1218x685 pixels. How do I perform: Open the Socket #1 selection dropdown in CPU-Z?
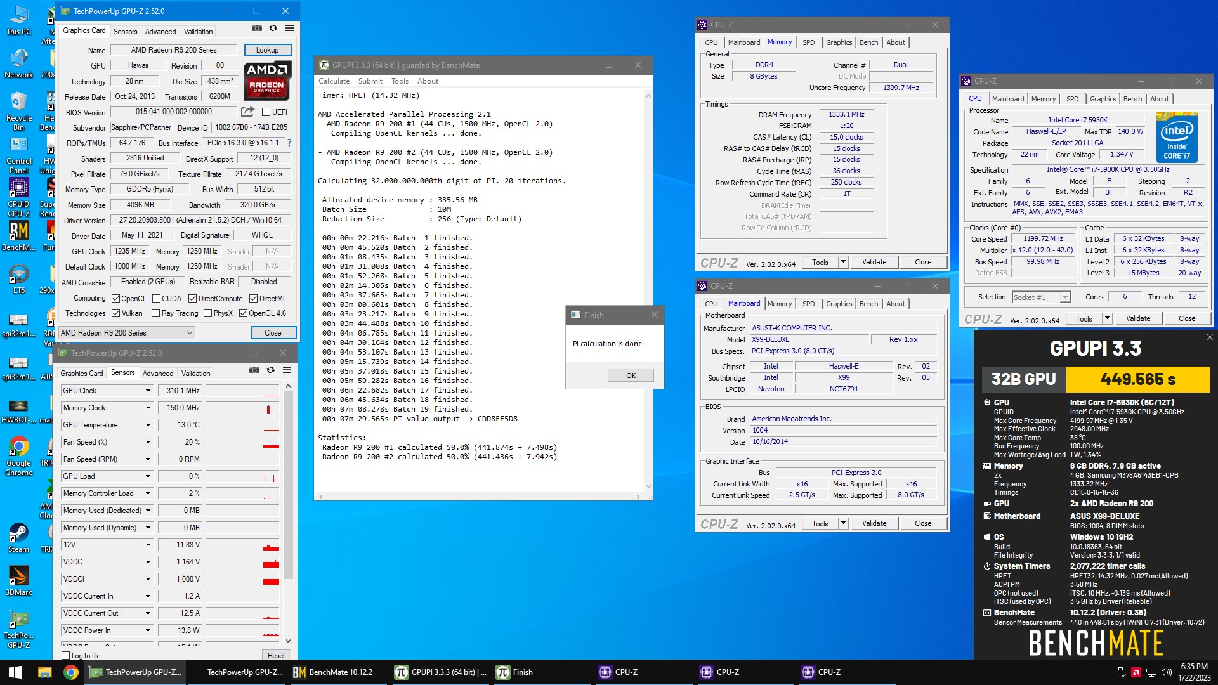(x=1041, y=297)
